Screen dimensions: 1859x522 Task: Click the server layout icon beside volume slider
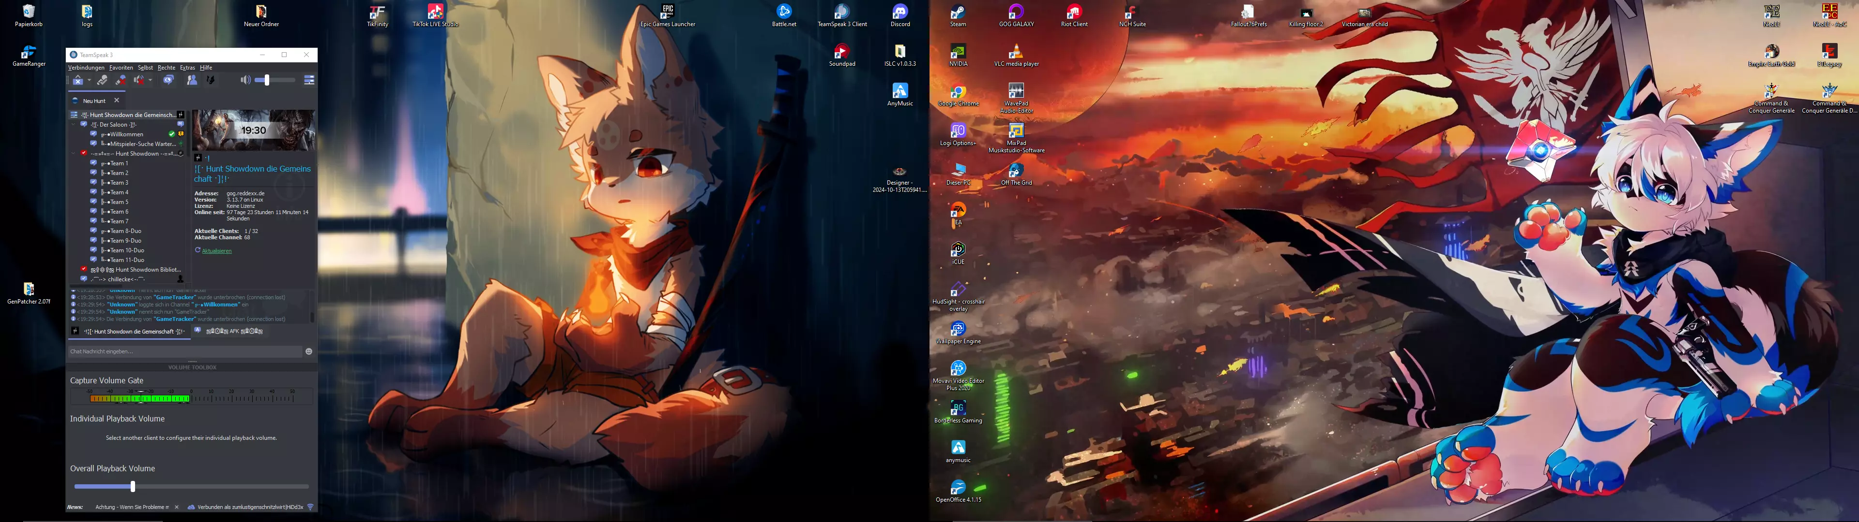(310, 80)
